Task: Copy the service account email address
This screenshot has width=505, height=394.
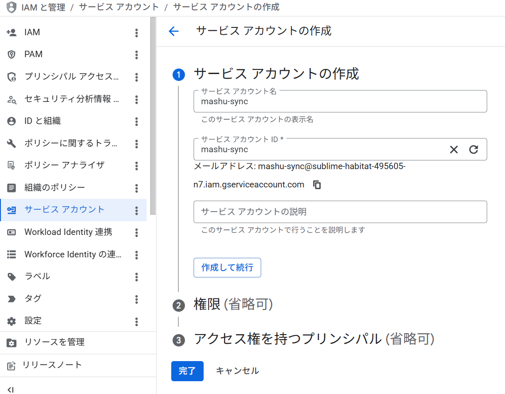Action: [317, 185]
